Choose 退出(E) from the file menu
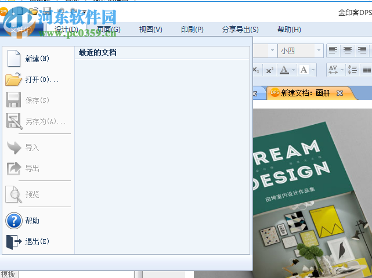Screen dimensions: 372x278 [x=39, y=241]
